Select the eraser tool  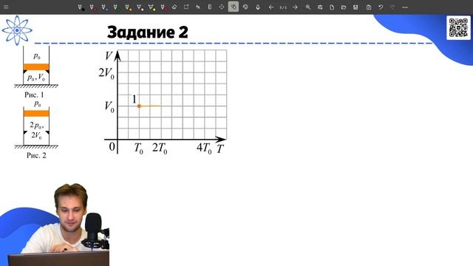(x=174, y=7)
